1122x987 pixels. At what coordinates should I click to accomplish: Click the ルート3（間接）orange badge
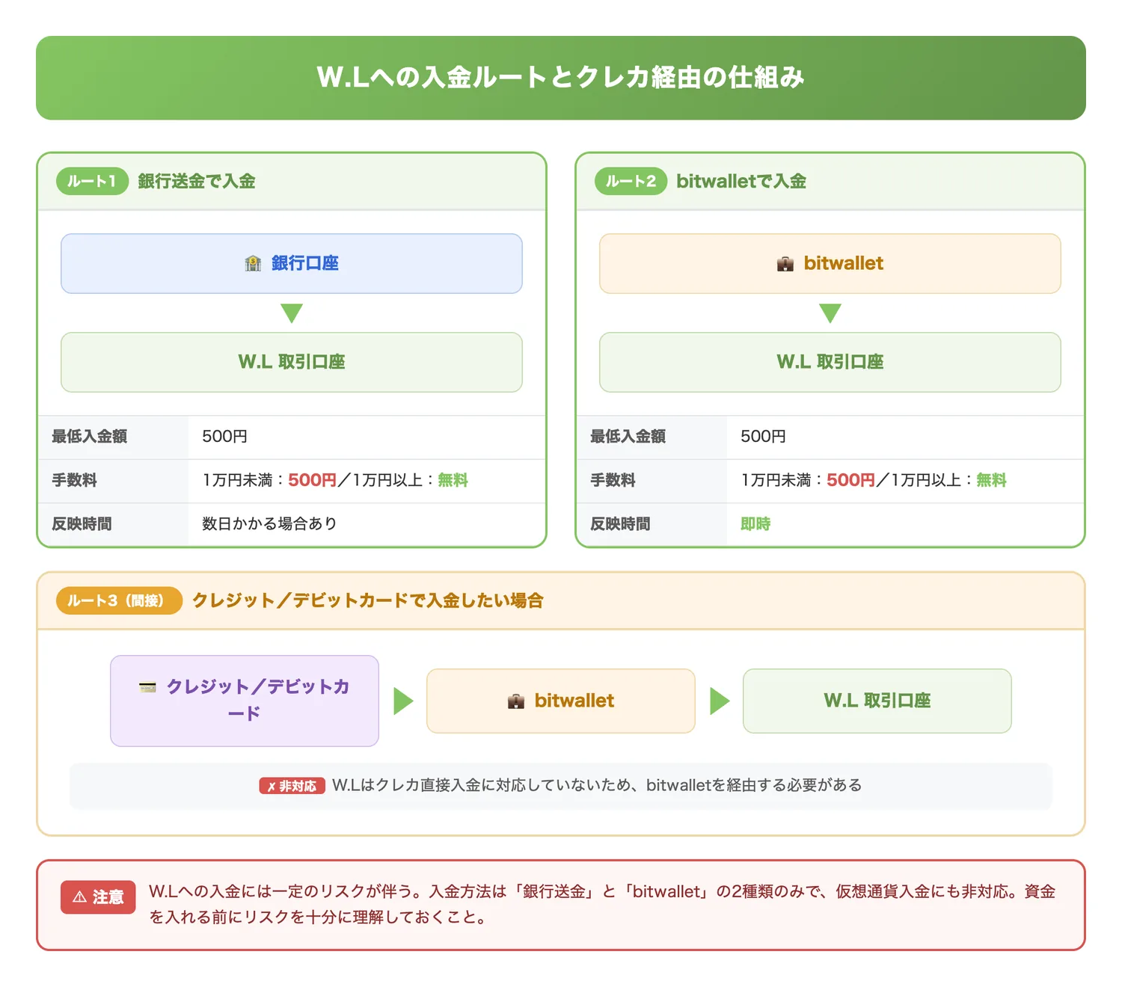(x=120, y=600)
